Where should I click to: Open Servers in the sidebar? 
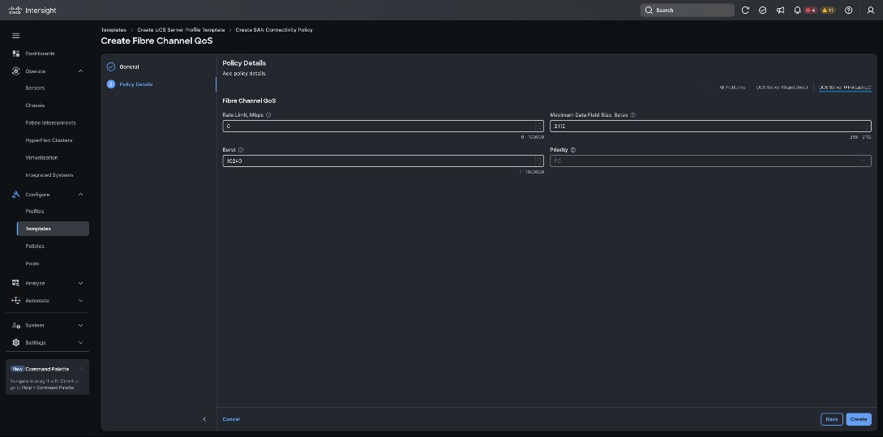pyautogui.click(x=35, y=88)
